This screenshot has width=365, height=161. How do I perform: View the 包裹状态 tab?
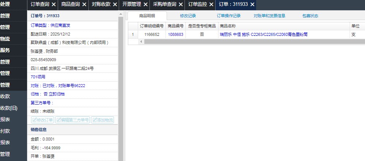[310, 16]
